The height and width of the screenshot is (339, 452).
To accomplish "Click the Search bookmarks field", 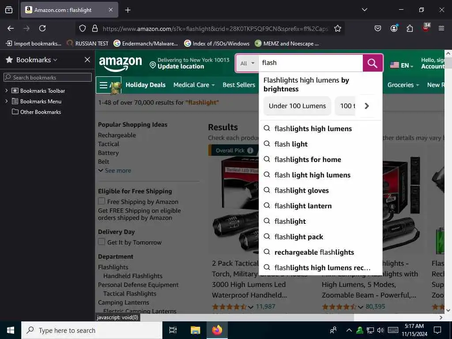I will pos(48,77).
